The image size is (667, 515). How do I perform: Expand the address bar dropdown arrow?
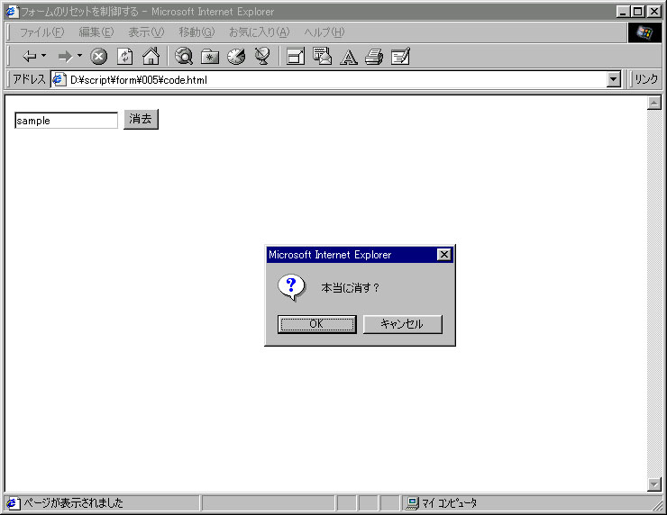[614, 79]
